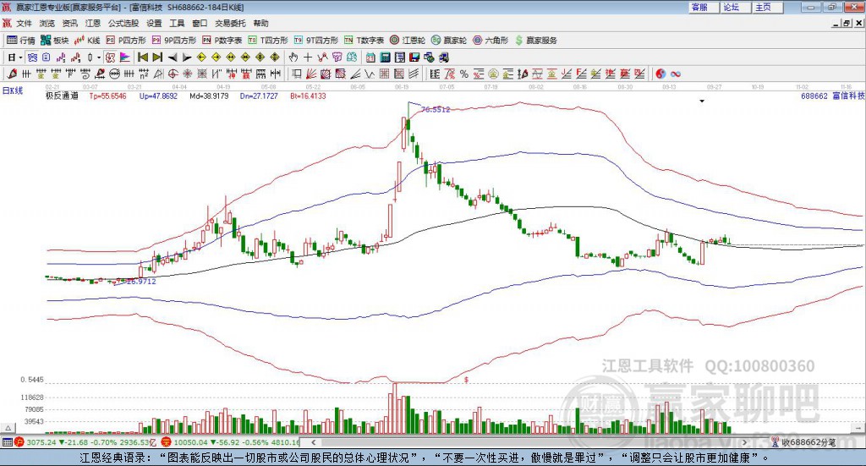Open the P数字表 tool
866x466 pixels.
coord(222,41)
